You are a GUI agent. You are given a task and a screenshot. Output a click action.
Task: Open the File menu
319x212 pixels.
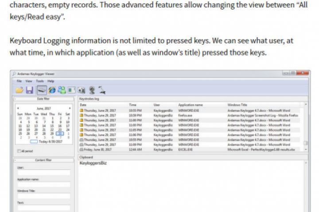pyautogui.click(x=19, y=81)
